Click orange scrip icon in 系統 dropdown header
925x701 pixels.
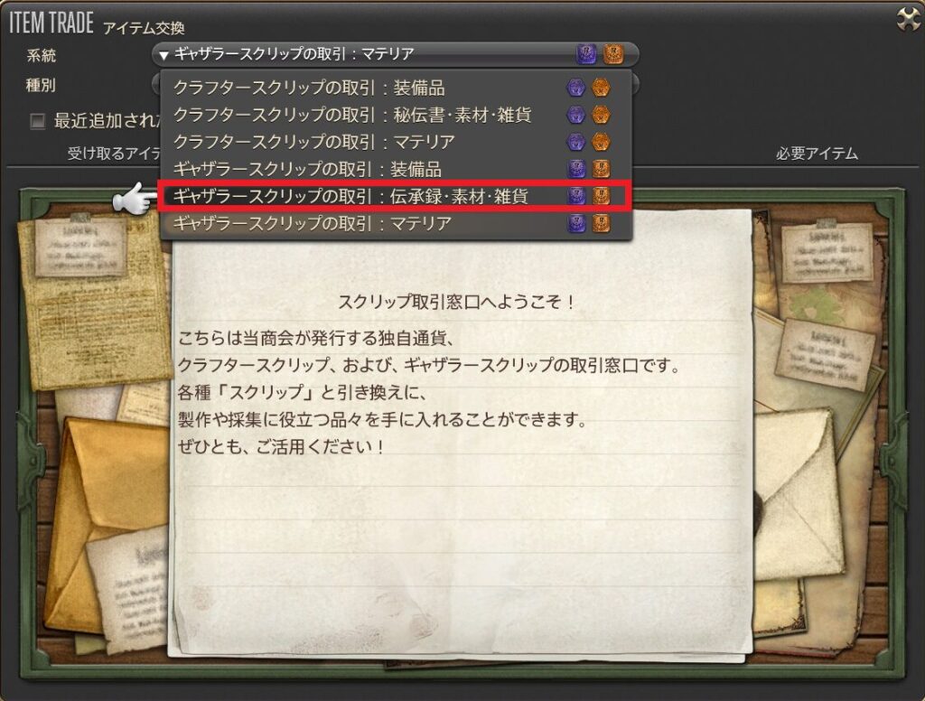613,54
